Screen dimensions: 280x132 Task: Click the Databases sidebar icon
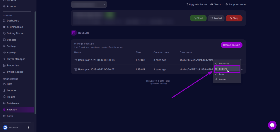(4, 103)
